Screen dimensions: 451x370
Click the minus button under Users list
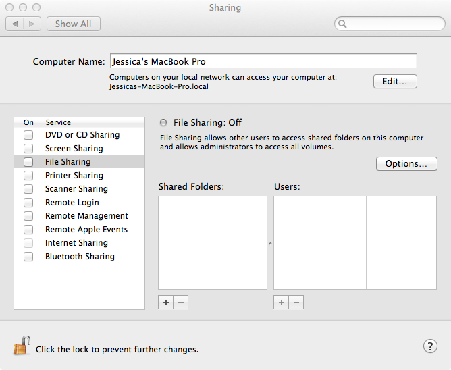click(296, 302)
